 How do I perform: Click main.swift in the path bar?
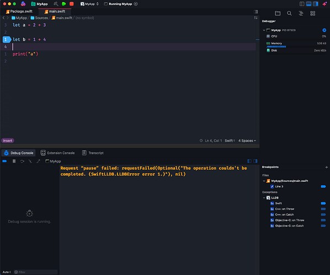click(62, 18)
